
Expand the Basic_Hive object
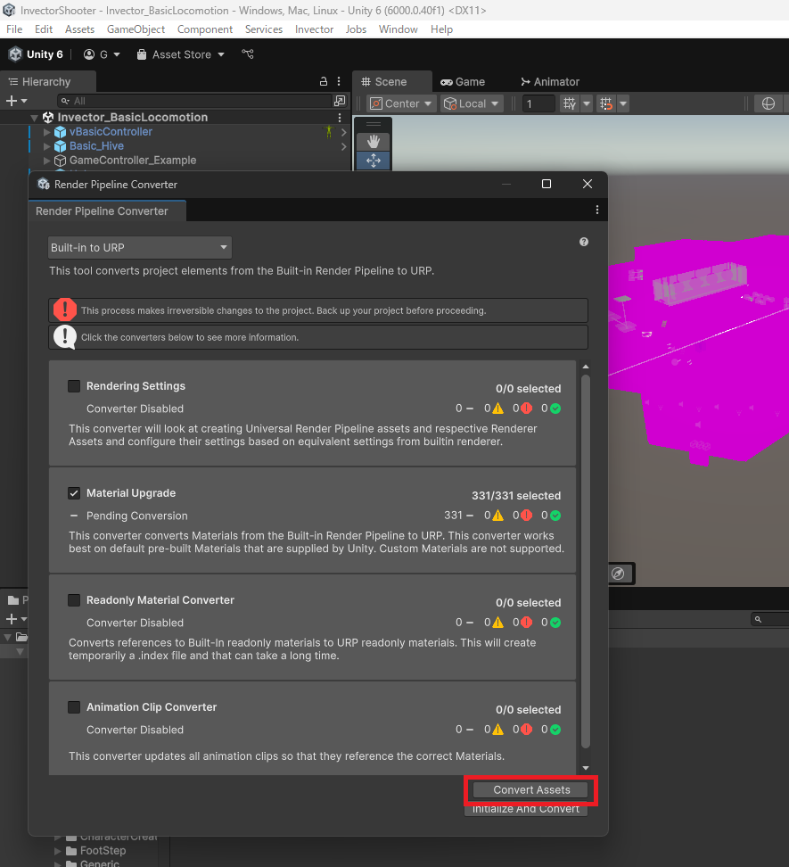(47, 146)
